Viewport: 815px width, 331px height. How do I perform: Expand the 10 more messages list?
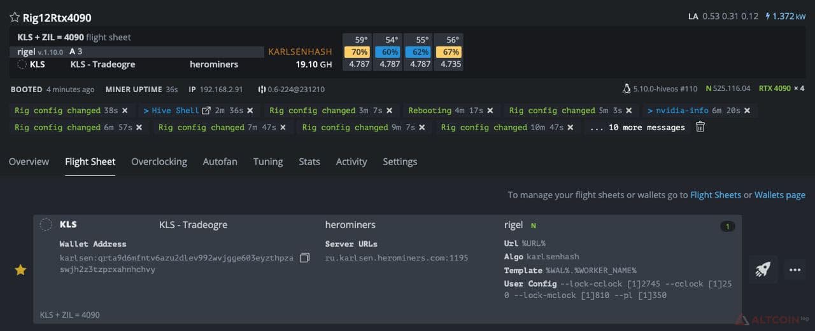pos(637,128)
